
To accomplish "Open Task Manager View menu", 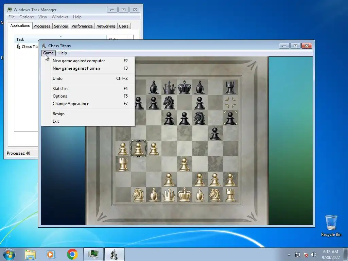I will click(x=42, y=17).
